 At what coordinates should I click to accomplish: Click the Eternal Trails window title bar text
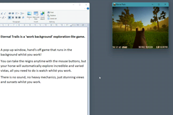click(x=121, y=5)
